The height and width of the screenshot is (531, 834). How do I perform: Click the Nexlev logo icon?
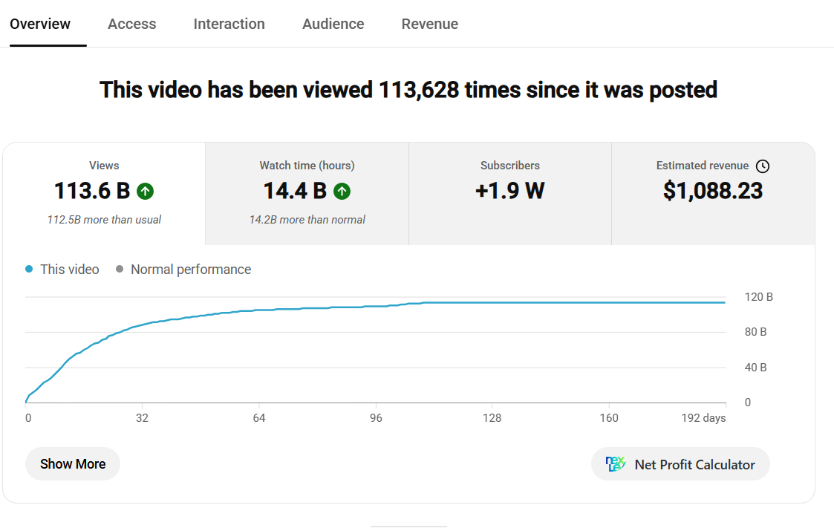[x=616, y=464]
